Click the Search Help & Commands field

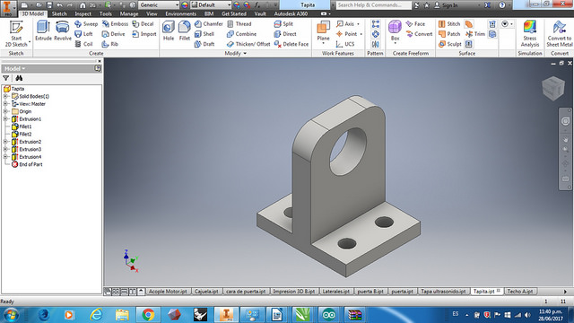coord(373,5)
